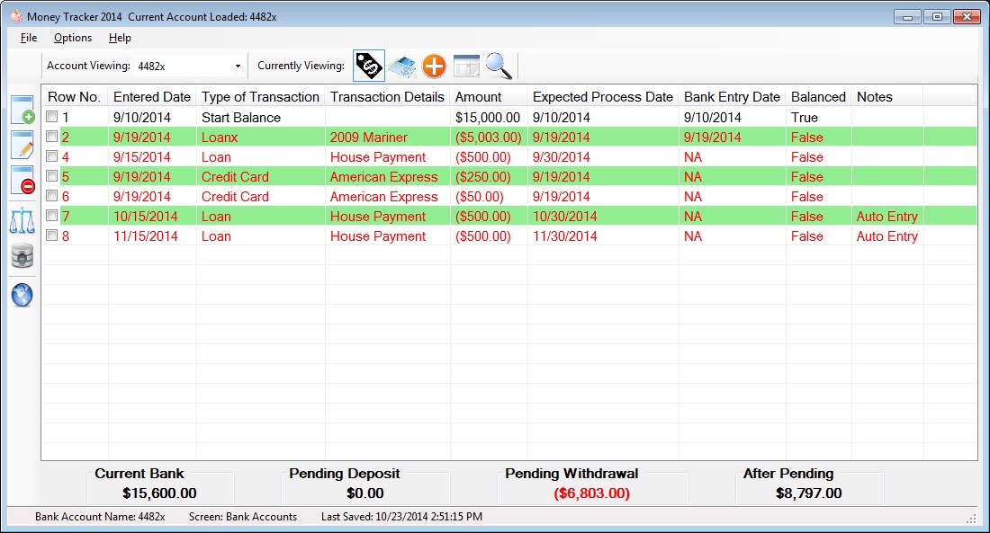Select the 10/15/2014 entered date cell
Viewport: 990px width, 533px height.
(145, 217)
